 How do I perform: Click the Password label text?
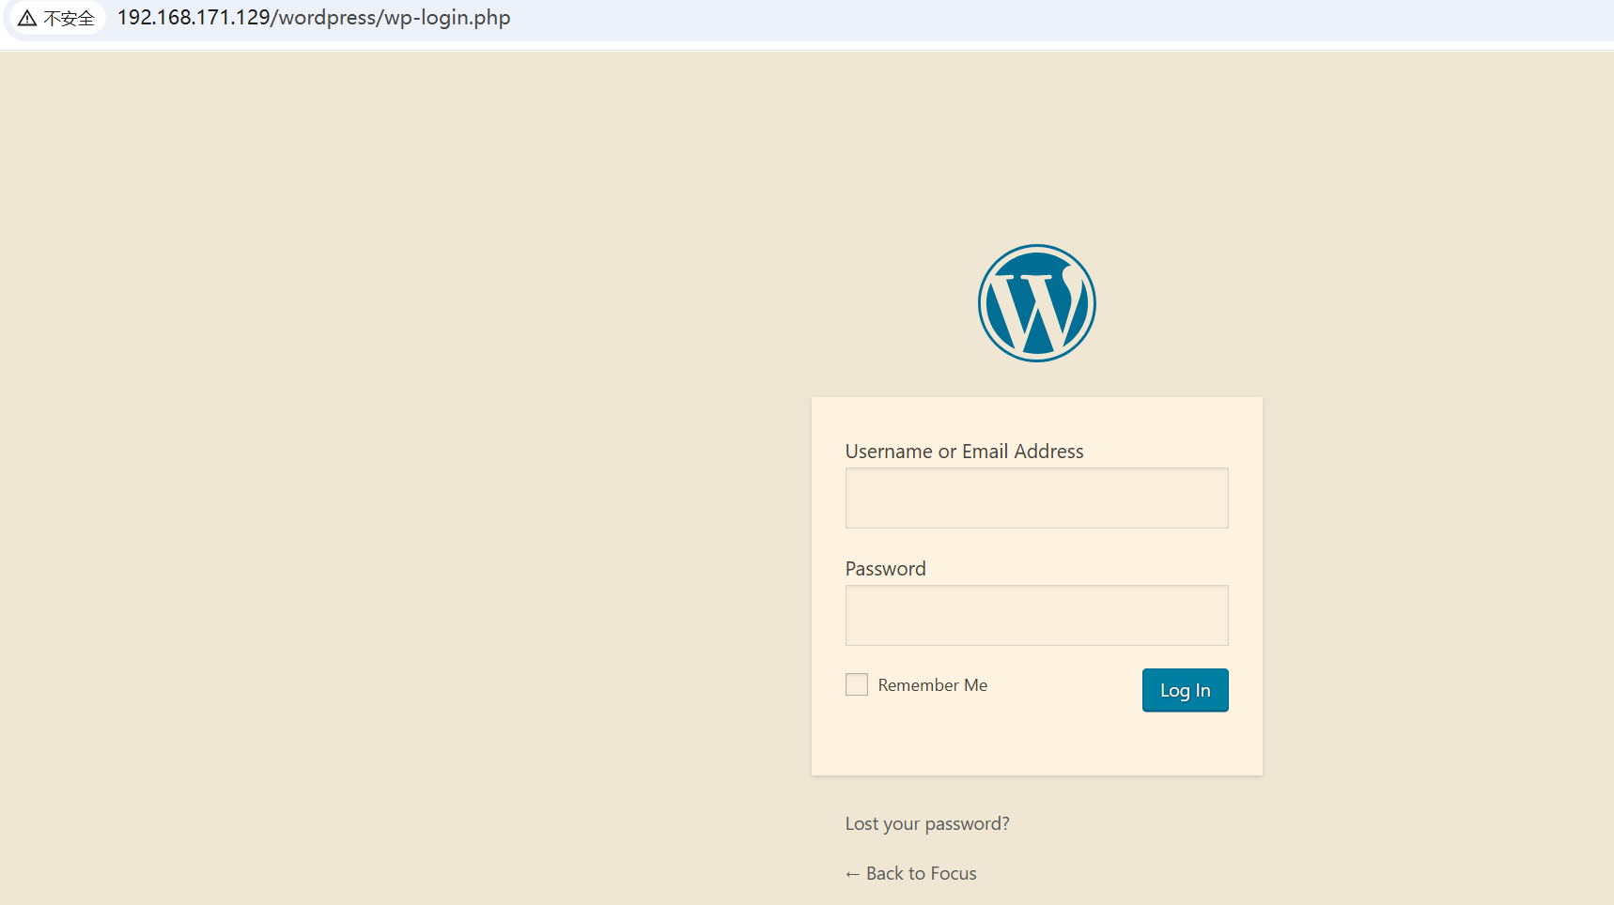point(885,569)
